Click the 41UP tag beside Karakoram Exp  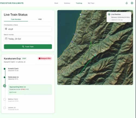coord(24,58)
